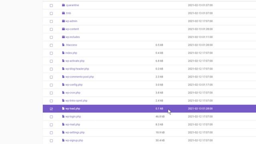Click the wp-config.php file icon
Image resolution: width=256 pixels, height=144 pixels.
tap(63, 84)
